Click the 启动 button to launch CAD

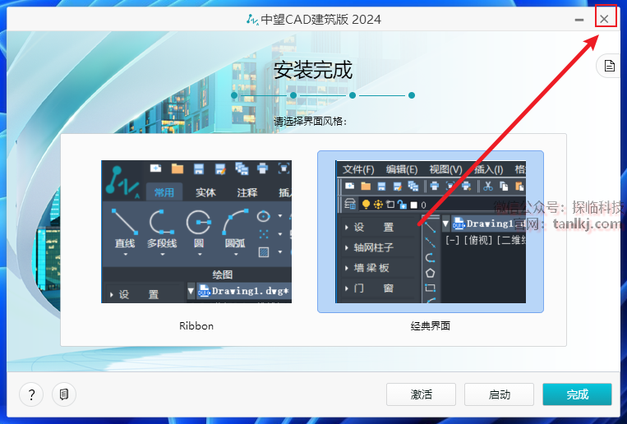click(x=499, y=394)
